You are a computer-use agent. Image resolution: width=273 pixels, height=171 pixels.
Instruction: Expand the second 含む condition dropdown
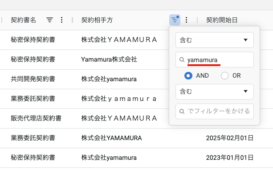tap(215, 92)
